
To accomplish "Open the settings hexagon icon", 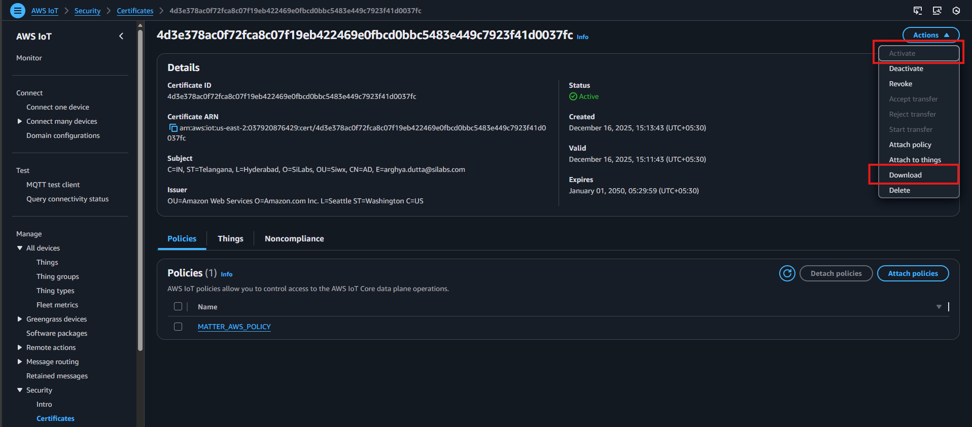I will [956, 11].
